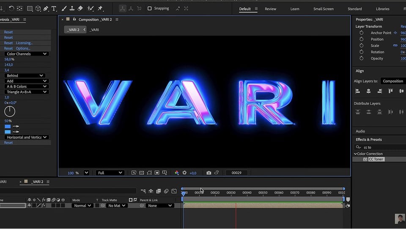Select the Brush tool
The width and height of the screenshot is (406, 229).
64,8
